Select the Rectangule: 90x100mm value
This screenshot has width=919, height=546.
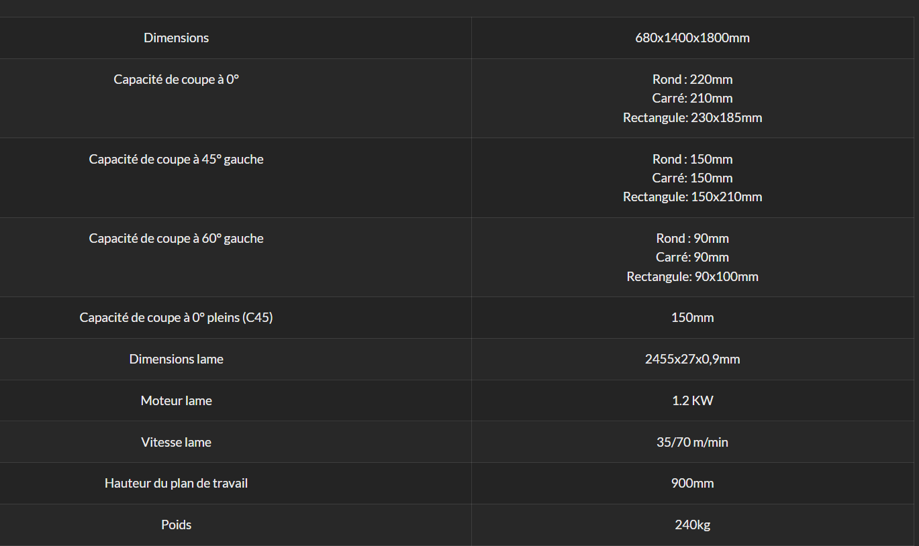(692, 276)
